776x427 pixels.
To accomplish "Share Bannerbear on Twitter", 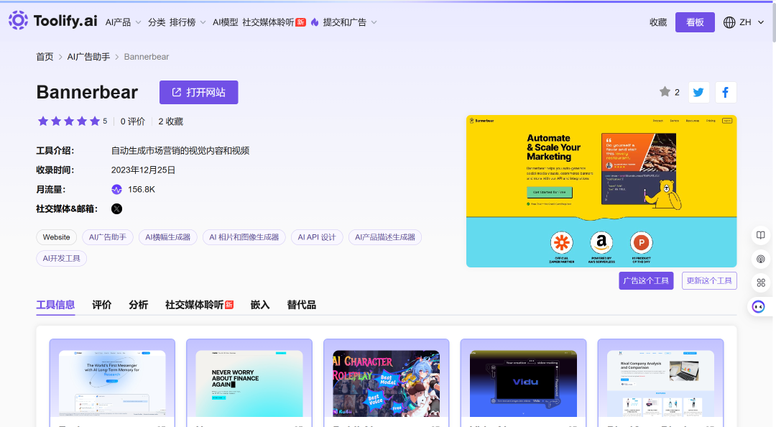I will 699,92.
